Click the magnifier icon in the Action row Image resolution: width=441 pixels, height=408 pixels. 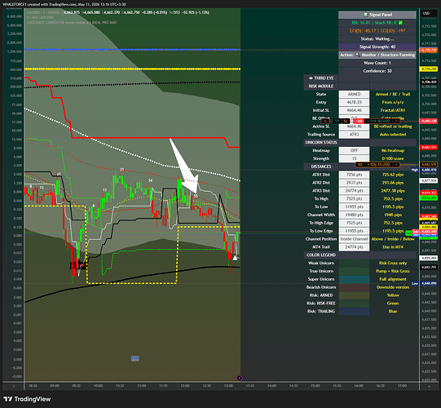point(358,55)
